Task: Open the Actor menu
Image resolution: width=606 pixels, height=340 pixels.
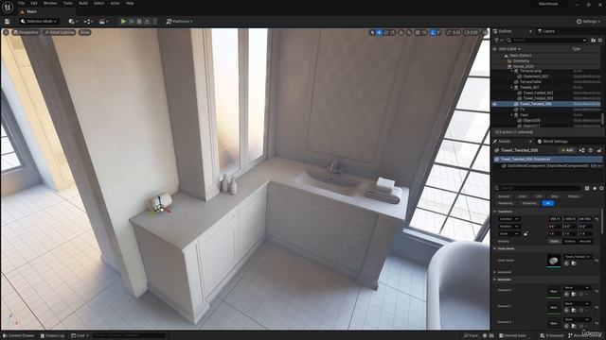Action: click(x=116, y=3)
